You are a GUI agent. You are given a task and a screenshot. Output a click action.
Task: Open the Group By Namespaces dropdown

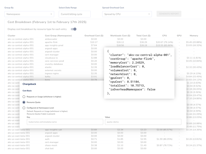coord(29,14)
